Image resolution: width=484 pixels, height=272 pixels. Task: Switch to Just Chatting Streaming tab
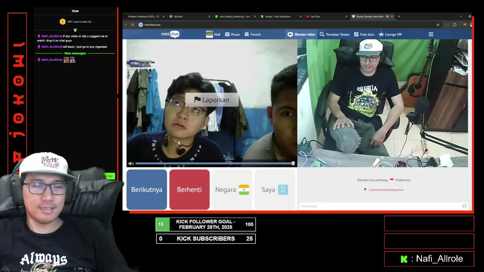tap(234, 17)
